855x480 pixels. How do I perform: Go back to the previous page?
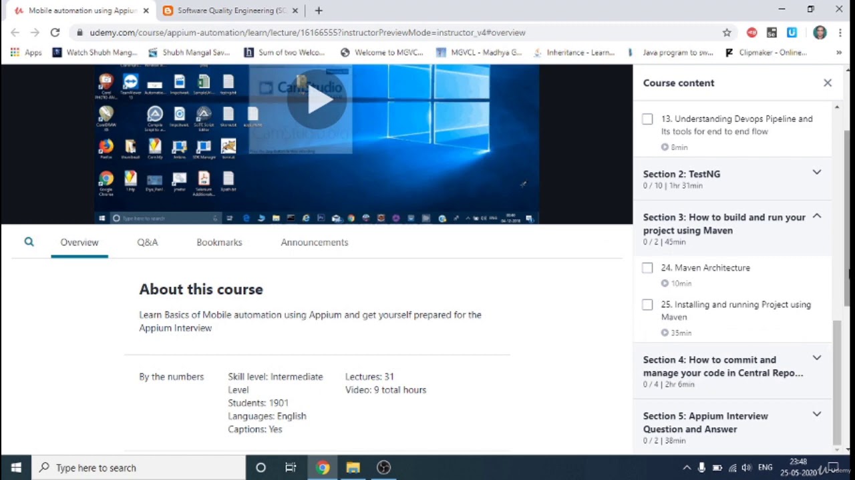click(x=15, y=32)
